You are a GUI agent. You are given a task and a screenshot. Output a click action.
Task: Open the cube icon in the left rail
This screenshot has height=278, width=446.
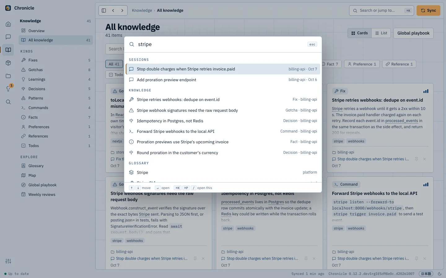point(8,63)
